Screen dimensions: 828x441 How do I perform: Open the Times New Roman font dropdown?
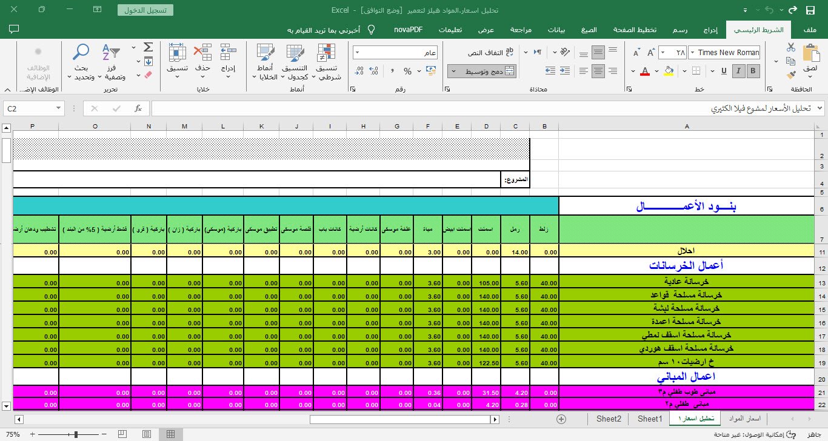click(724, 53)
